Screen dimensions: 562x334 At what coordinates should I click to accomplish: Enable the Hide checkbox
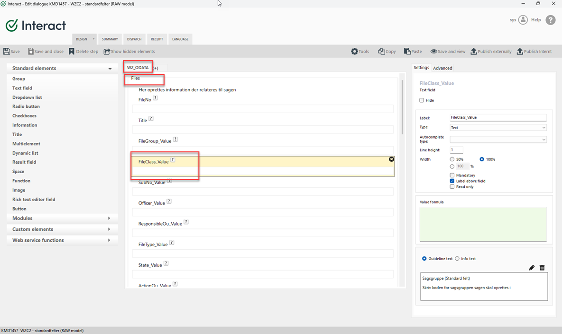[422, 100]
